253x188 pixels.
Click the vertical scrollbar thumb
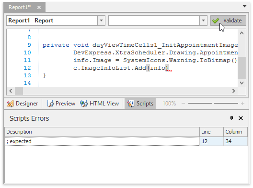click(241, 67)
